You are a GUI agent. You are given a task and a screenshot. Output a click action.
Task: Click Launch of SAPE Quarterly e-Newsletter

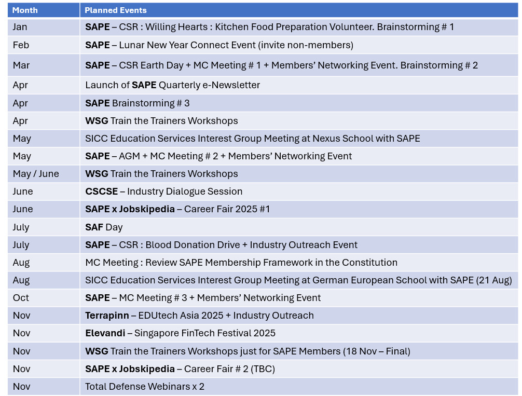click(x=172, y=85)
